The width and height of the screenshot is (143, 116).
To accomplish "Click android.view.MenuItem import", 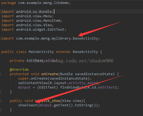I will pyautogui.click(x=38, y=21).
